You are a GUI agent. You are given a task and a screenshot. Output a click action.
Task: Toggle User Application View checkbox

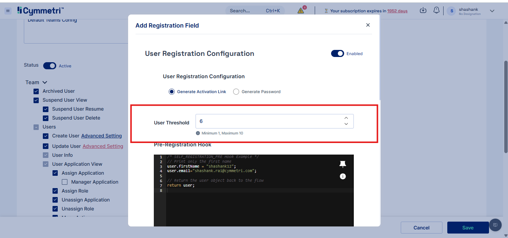[45, 164]
